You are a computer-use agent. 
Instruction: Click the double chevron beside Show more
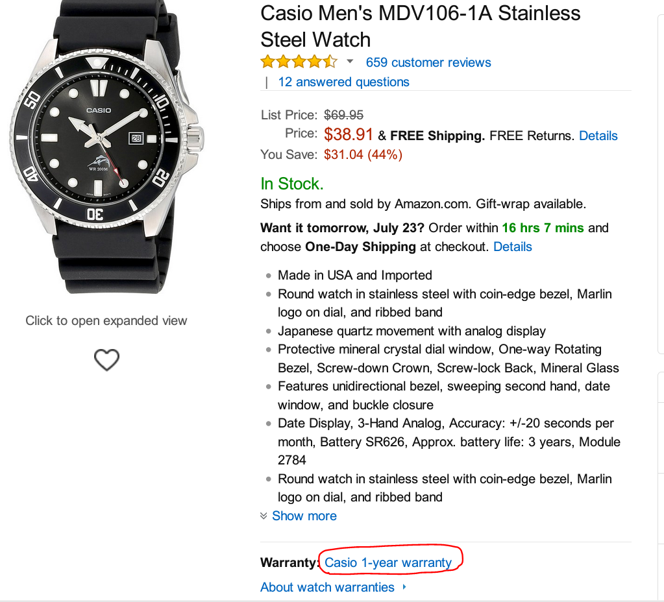tap(264, 516)
